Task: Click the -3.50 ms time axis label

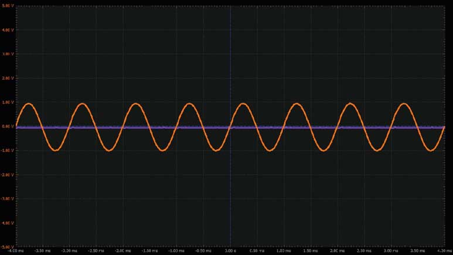Action: click(x=43, y=249)
